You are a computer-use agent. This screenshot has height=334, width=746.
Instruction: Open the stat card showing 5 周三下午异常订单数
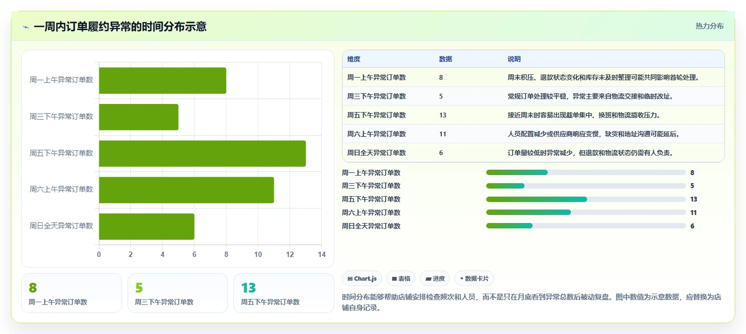click(x=178, y=293)
